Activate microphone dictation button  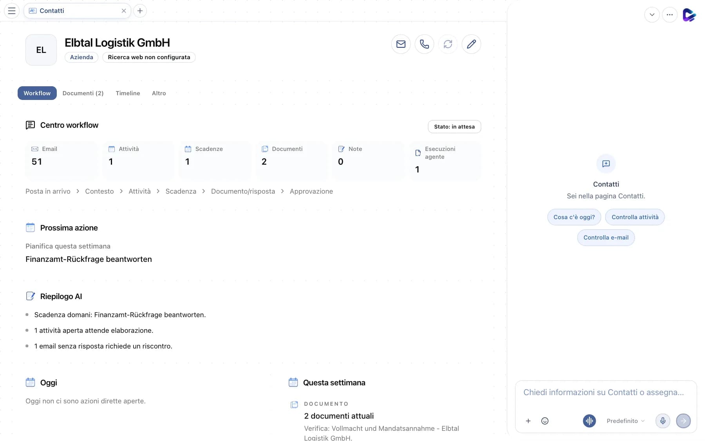pyautogui.click(x=663, y=421)
